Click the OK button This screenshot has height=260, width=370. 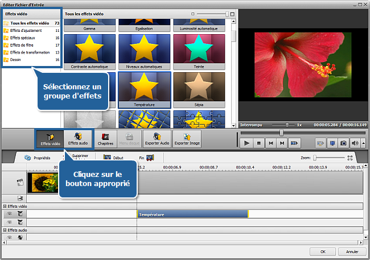323,251
